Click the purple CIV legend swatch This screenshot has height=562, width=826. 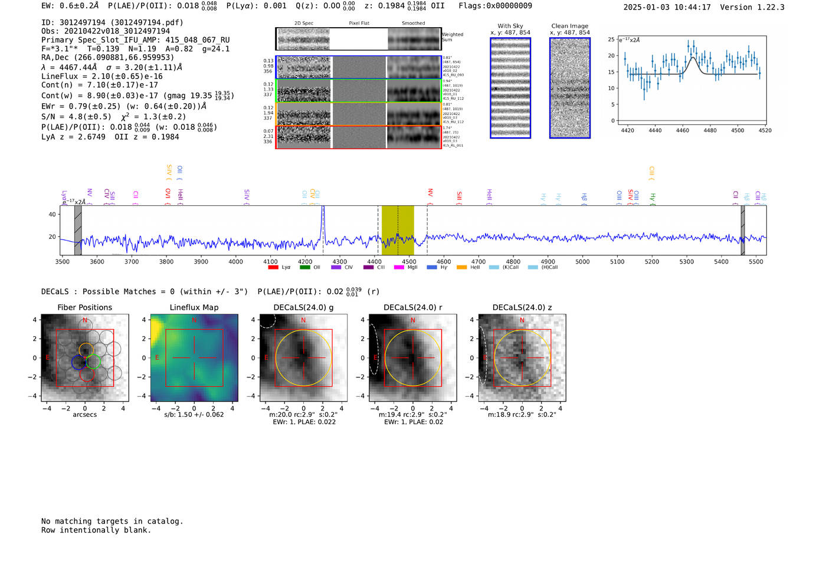[336, 267]
